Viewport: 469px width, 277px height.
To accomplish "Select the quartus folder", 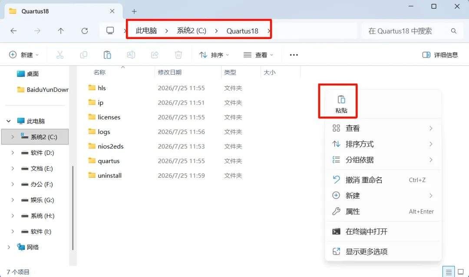I will [x=104, y=161].
